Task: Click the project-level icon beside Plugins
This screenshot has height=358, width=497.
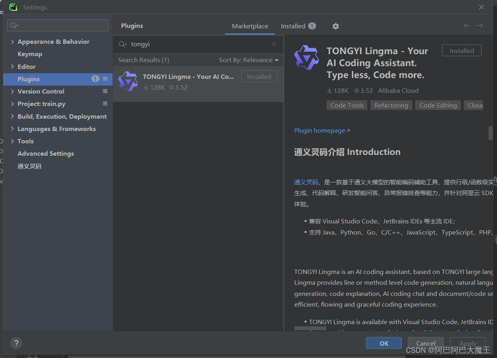Action: point(105,79)
